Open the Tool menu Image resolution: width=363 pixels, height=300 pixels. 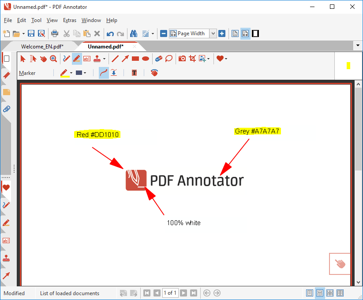pos(36,20)
